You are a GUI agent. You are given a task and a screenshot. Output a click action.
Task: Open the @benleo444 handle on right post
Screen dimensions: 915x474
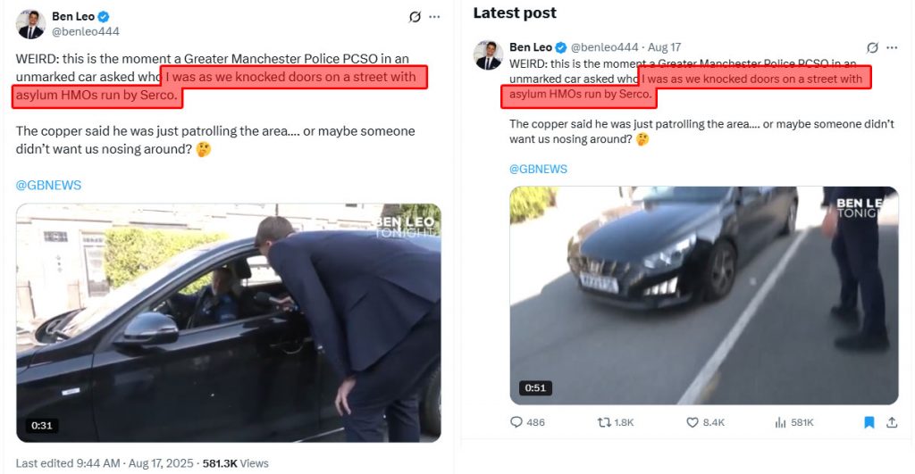[x=604, y=47]
